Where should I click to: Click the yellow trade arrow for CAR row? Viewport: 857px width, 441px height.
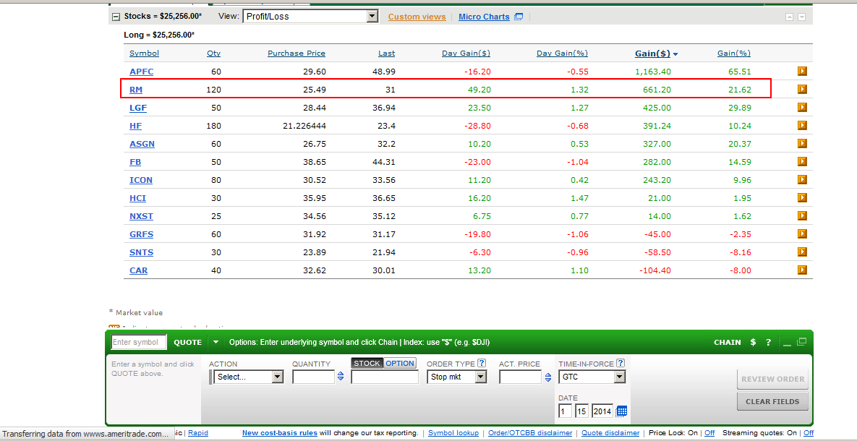801,269
